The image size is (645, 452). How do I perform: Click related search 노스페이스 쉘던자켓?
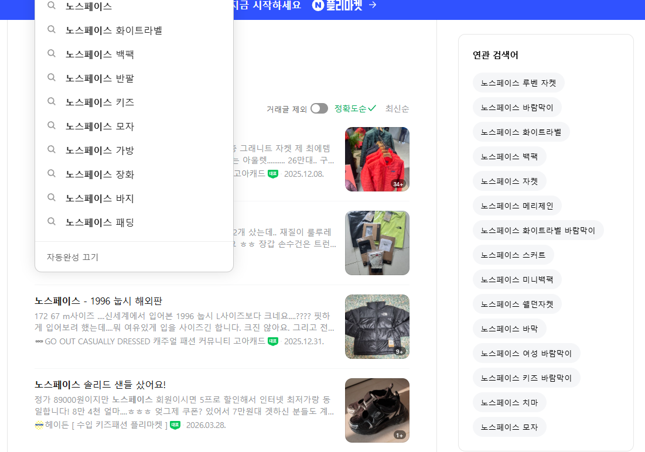(517, 304)
